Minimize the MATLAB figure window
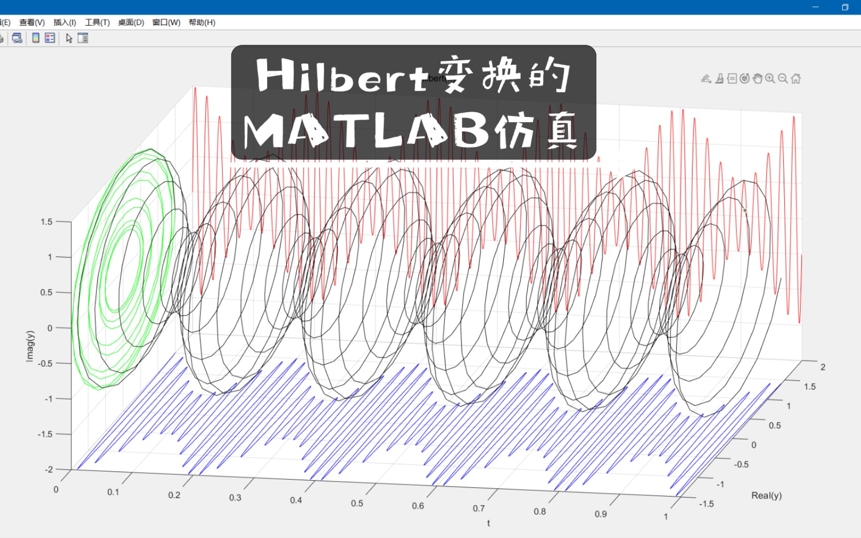 pyautogui.click(x=816, y=7)
